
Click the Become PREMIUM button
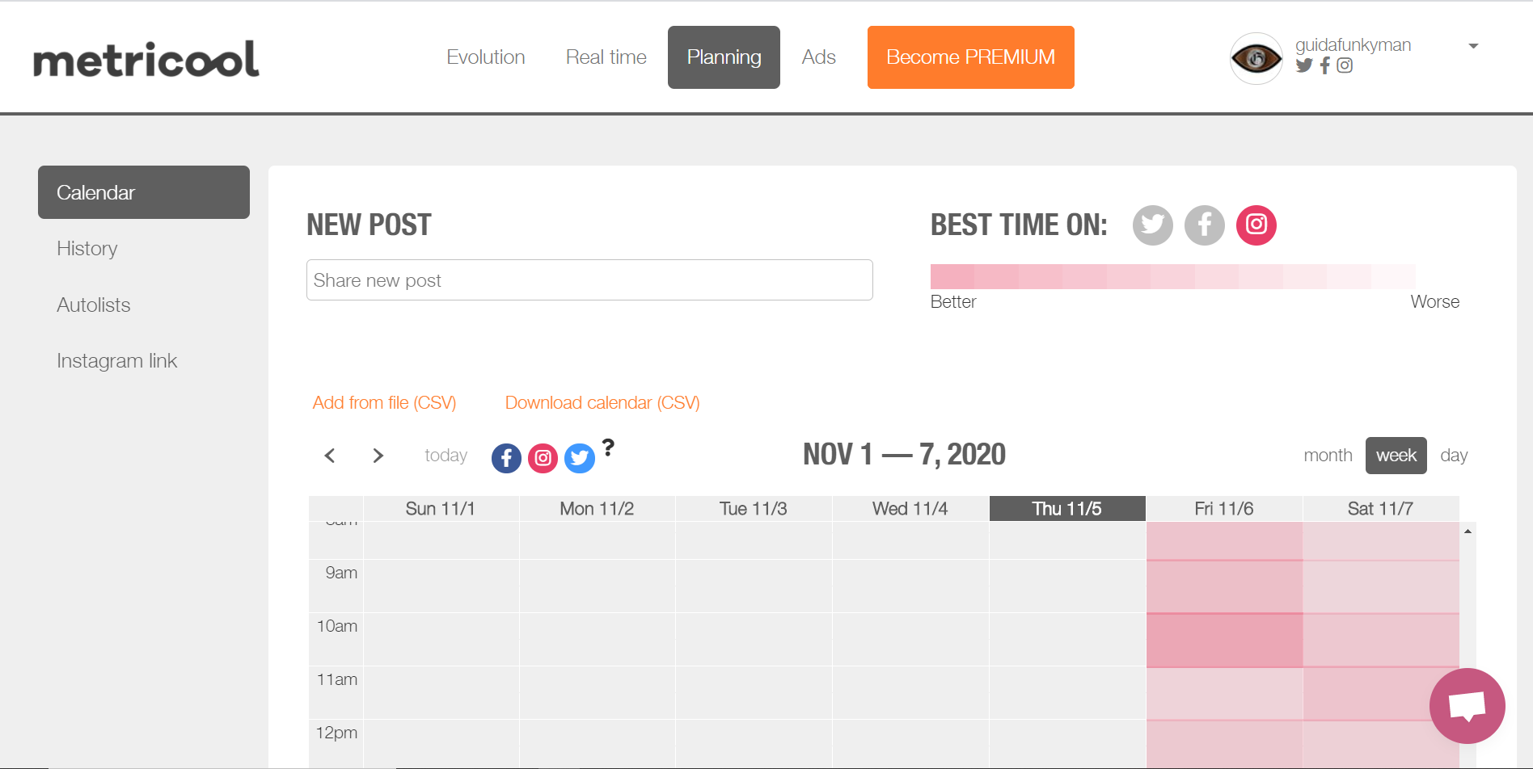[971, 57]
